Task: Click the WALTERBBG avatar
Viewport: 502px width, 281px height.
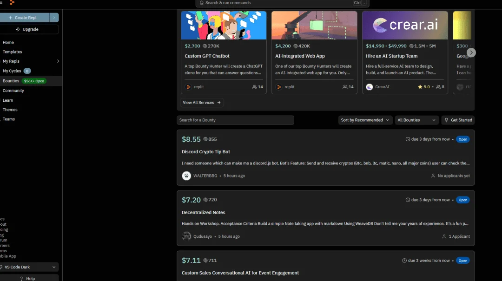Action: click(186, 176)
